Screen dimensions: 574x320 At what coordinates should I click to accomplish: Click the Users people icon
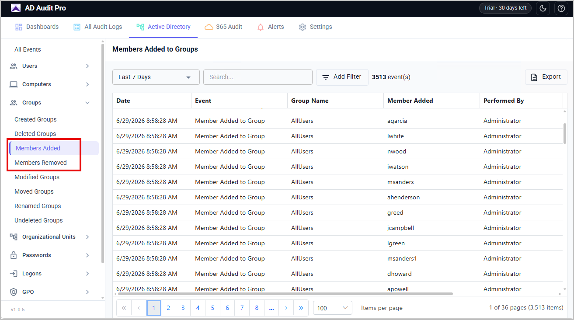point(14,66)
